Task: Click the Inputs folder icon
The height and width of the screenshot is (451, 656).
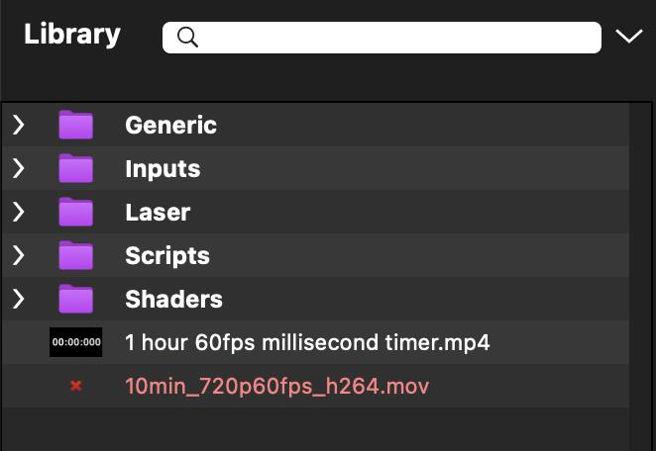Action: tap(75, 169)
